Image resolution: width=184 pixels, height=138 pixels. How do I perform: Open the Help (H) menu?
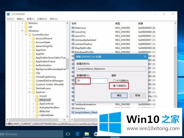coord(54,19)
